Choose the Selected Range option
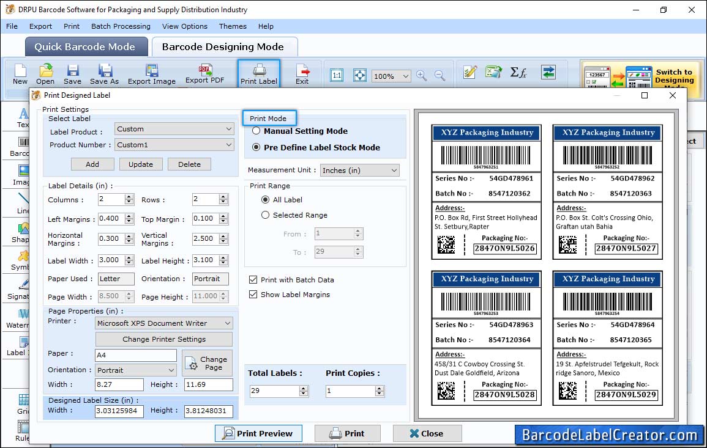Screen dimensions: 707x448 point(265,215)
